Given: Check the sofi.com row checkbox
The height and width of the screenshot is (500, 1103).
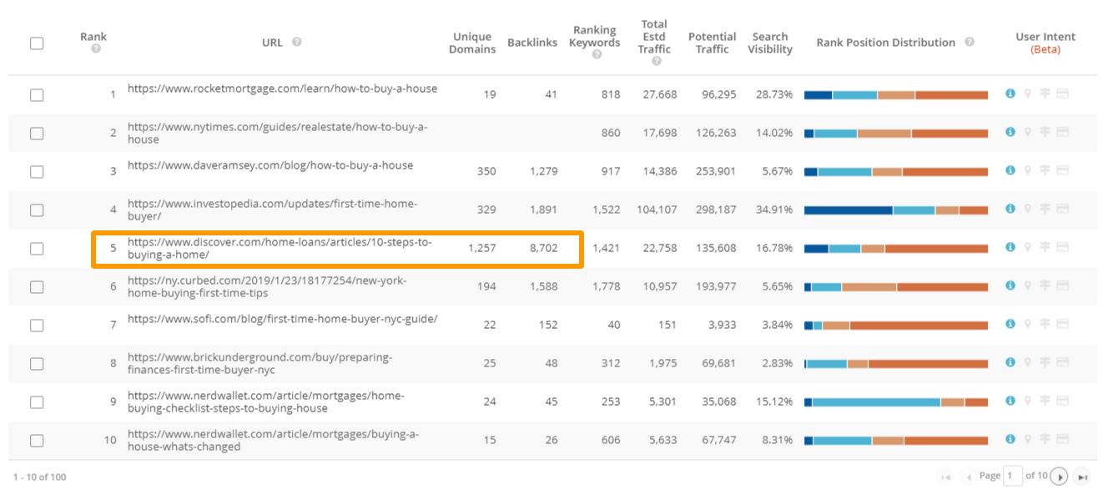Looking at the screenshot, I should [x=37, y=326].
